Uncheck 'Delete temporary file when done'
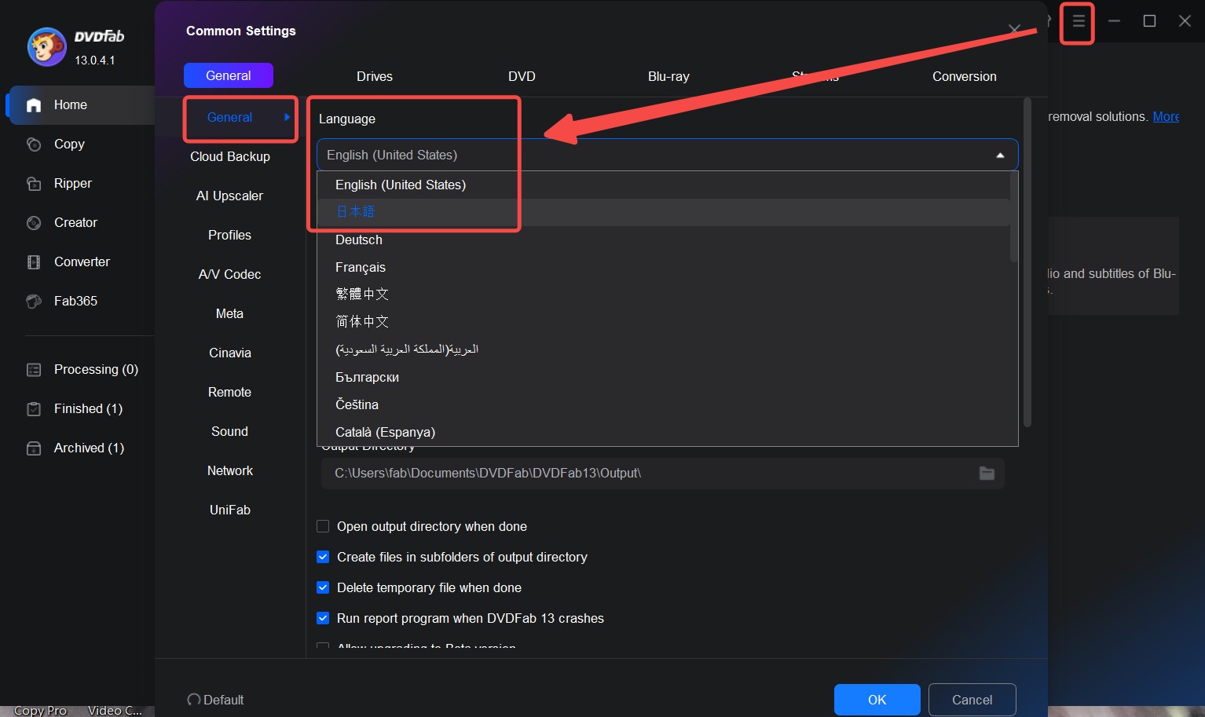 [x=323, y=587]
